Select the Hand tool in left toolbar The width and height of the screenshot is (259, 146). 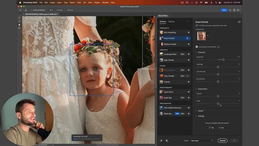click(19, 24)
